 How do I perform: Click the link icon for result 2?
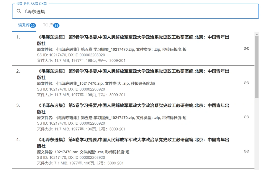click(246, 83)
